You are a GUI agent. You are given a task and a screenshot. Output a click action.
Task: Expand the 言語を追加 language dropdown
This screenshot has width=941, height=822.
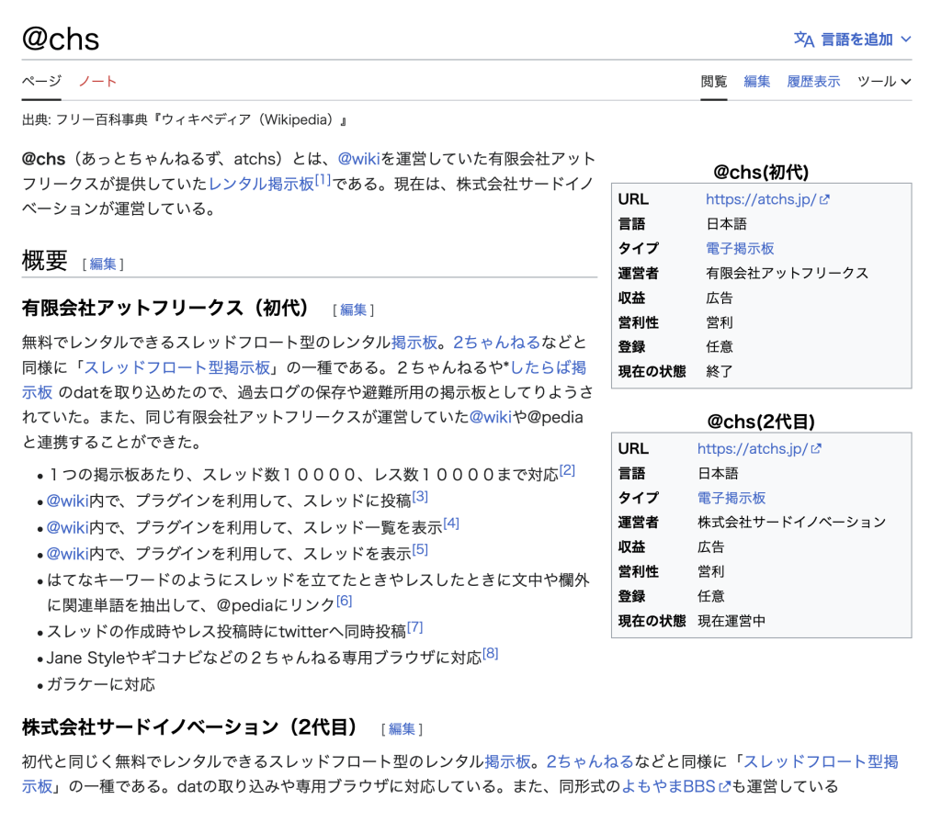pyautogui.click(x=905, y=39)
